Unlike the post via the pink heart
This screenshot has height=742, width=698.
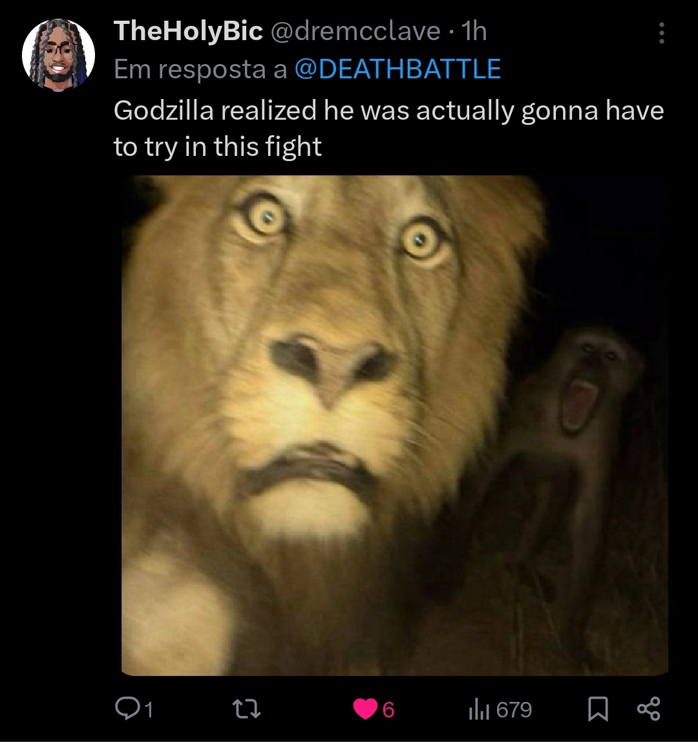365,709
